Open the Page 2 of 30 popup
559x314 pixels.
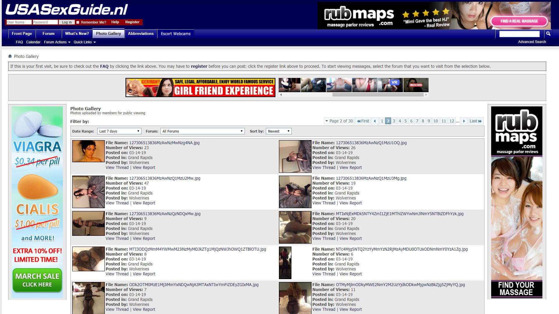click(x=339, y=121)
